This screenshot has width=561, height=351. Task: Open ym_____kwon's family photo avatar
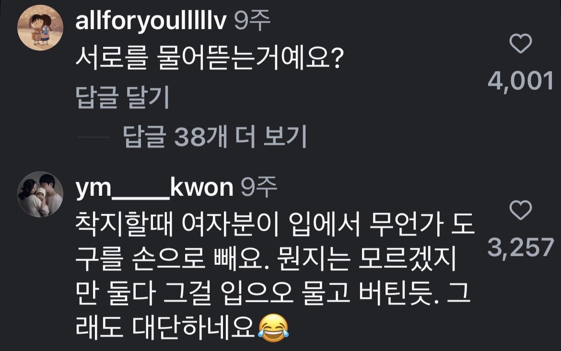click(x=40, y=194)
